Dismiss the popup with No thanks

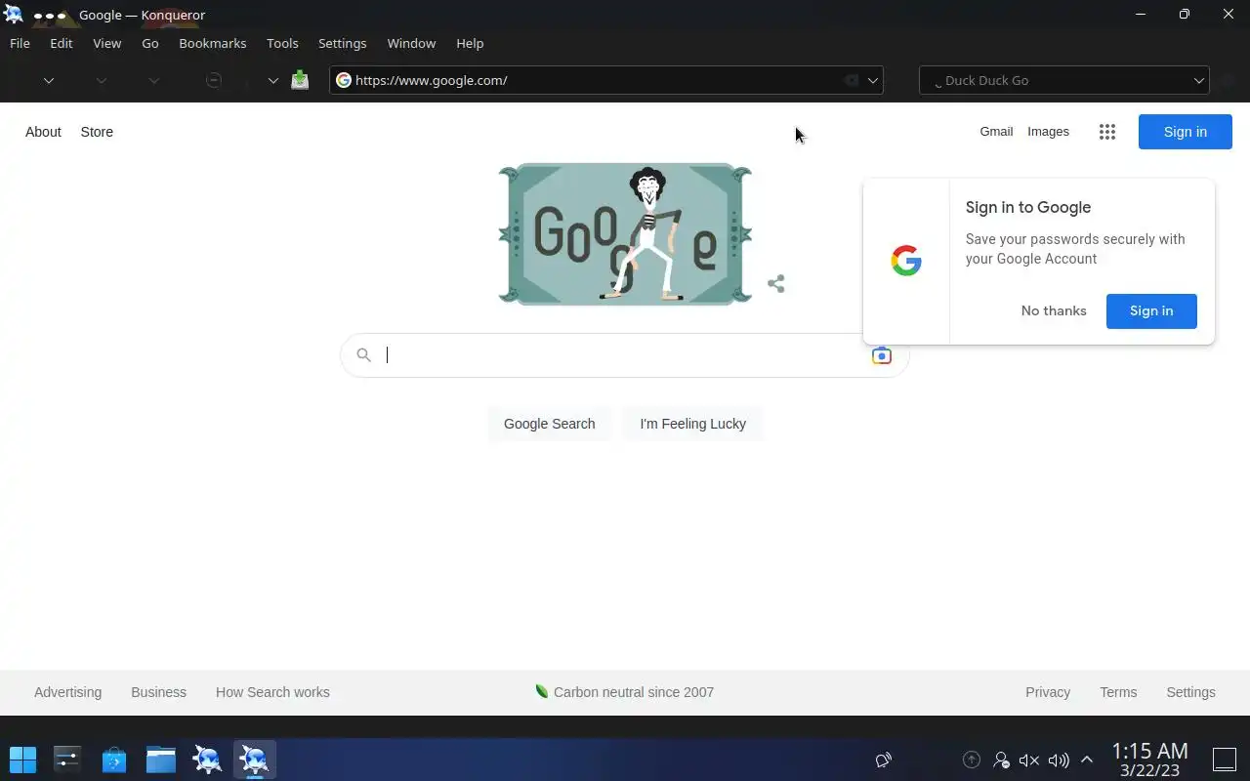point(1054,310)
